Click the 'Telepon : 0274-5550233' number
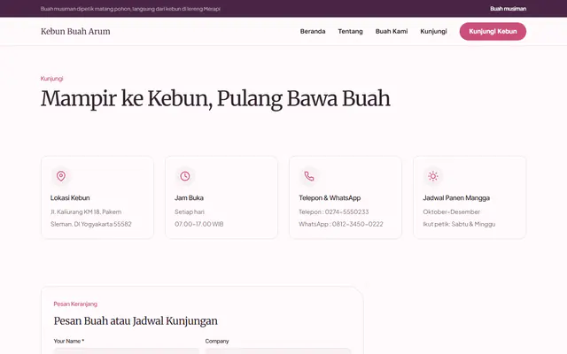The height and width of the screenshot is (354, 567). (x=334, y=212)
